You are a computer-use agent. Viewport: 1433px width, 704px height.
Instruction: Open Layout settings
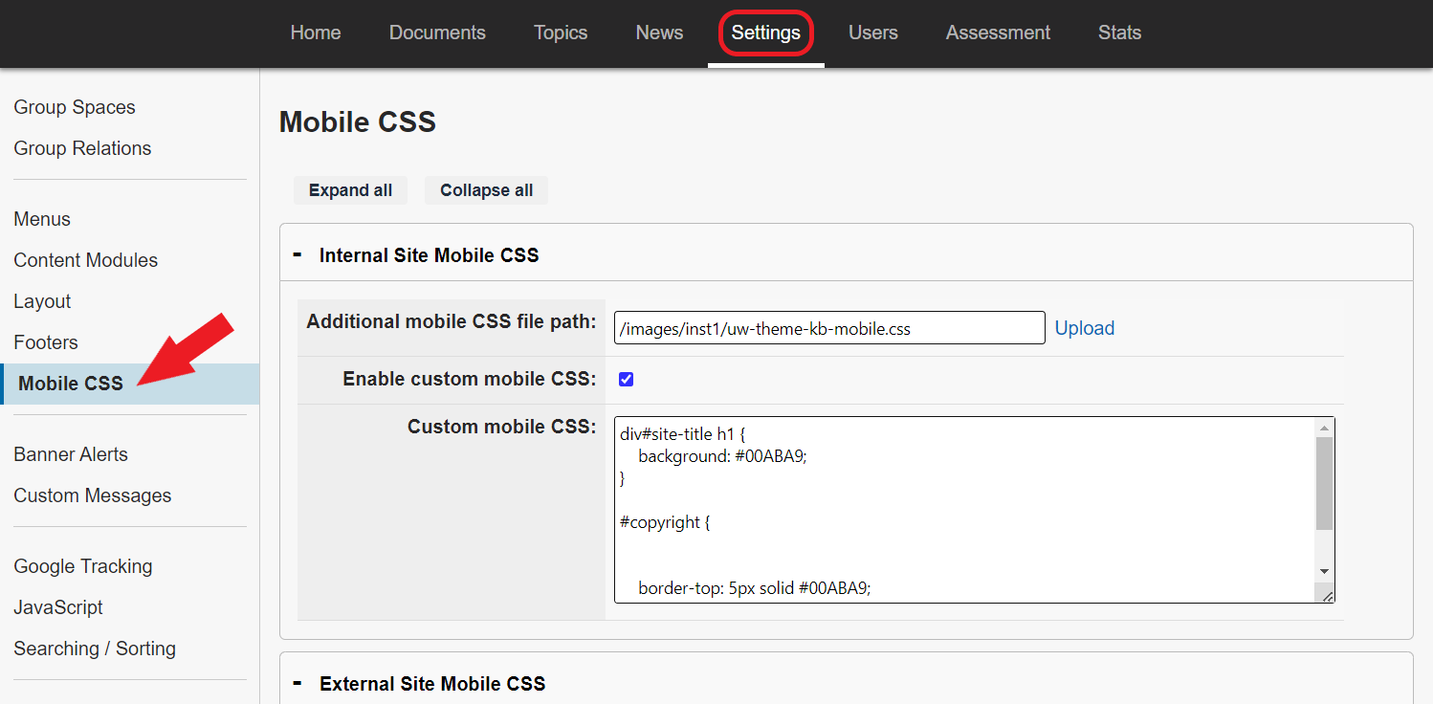pyautogui.click(x=42, y=301)
